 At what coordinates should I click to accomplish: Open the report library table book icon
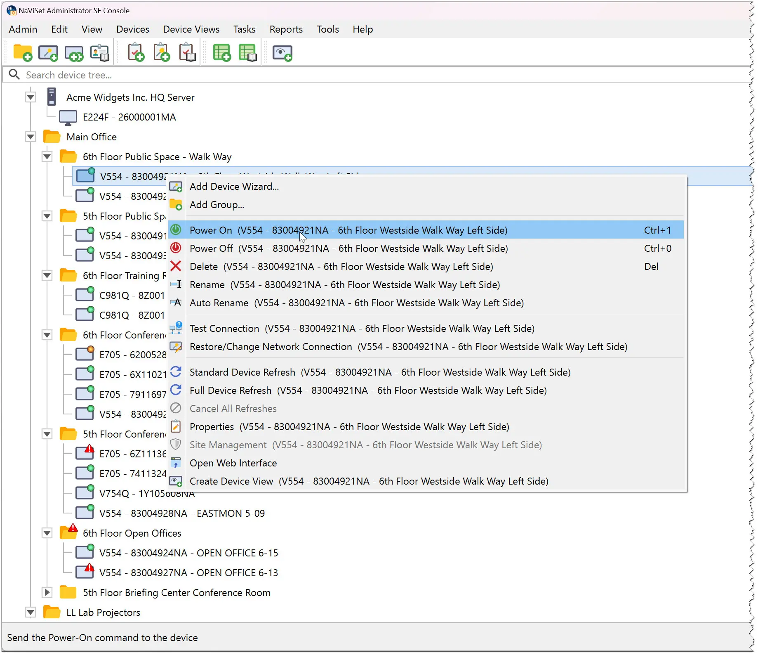point(247,53)
